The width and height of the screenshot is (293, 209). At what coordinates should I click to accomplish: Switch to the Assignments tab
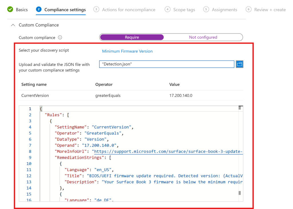pyautogui.click(x=224, y=10)
